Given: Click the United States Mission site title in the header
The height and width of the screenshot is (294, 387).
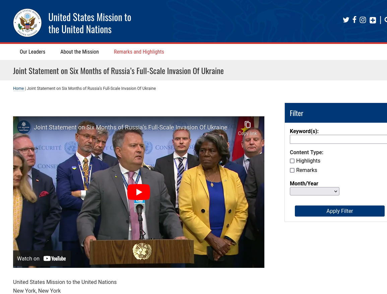Looking at the screenshot, I should pyautogui.click(x=89, y=23).
